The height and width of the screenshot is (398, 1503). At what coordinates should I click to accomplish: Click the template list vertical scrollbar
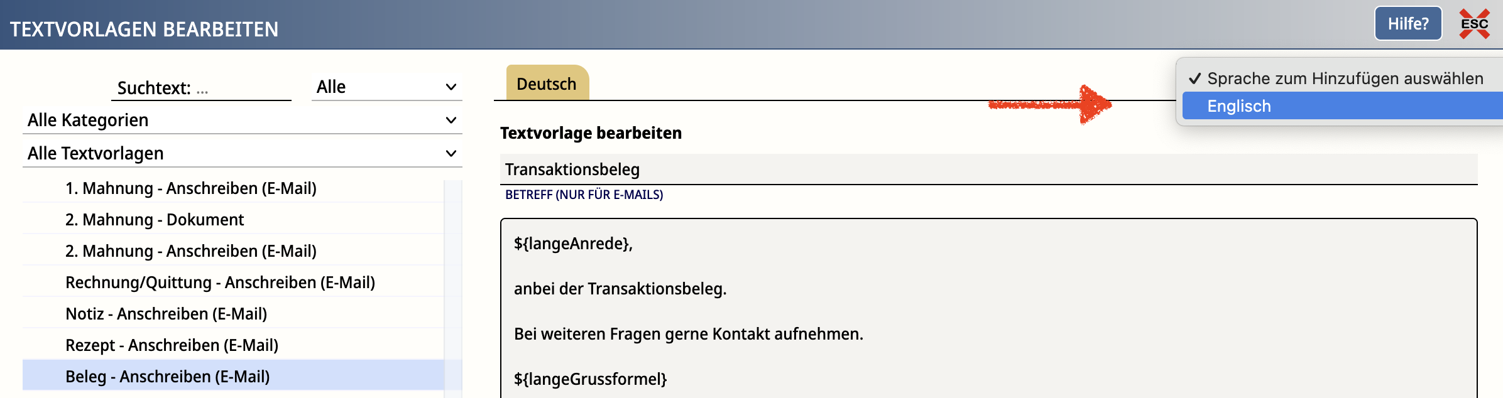(x=453, y=289)
